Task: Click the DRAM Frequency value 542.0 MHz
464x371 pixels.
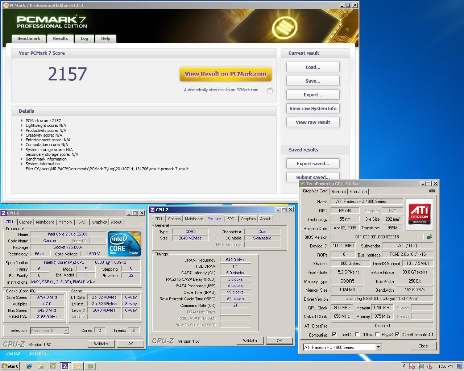Action: tap(235, 260)
